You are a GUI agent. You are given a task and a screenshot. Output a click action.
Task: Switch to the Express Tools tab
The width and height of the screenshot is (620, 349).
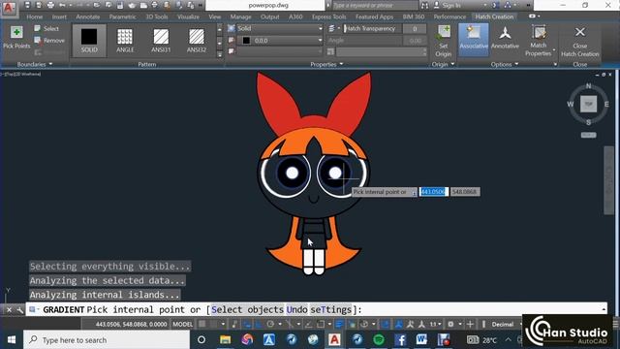click(x=329, y=16)
